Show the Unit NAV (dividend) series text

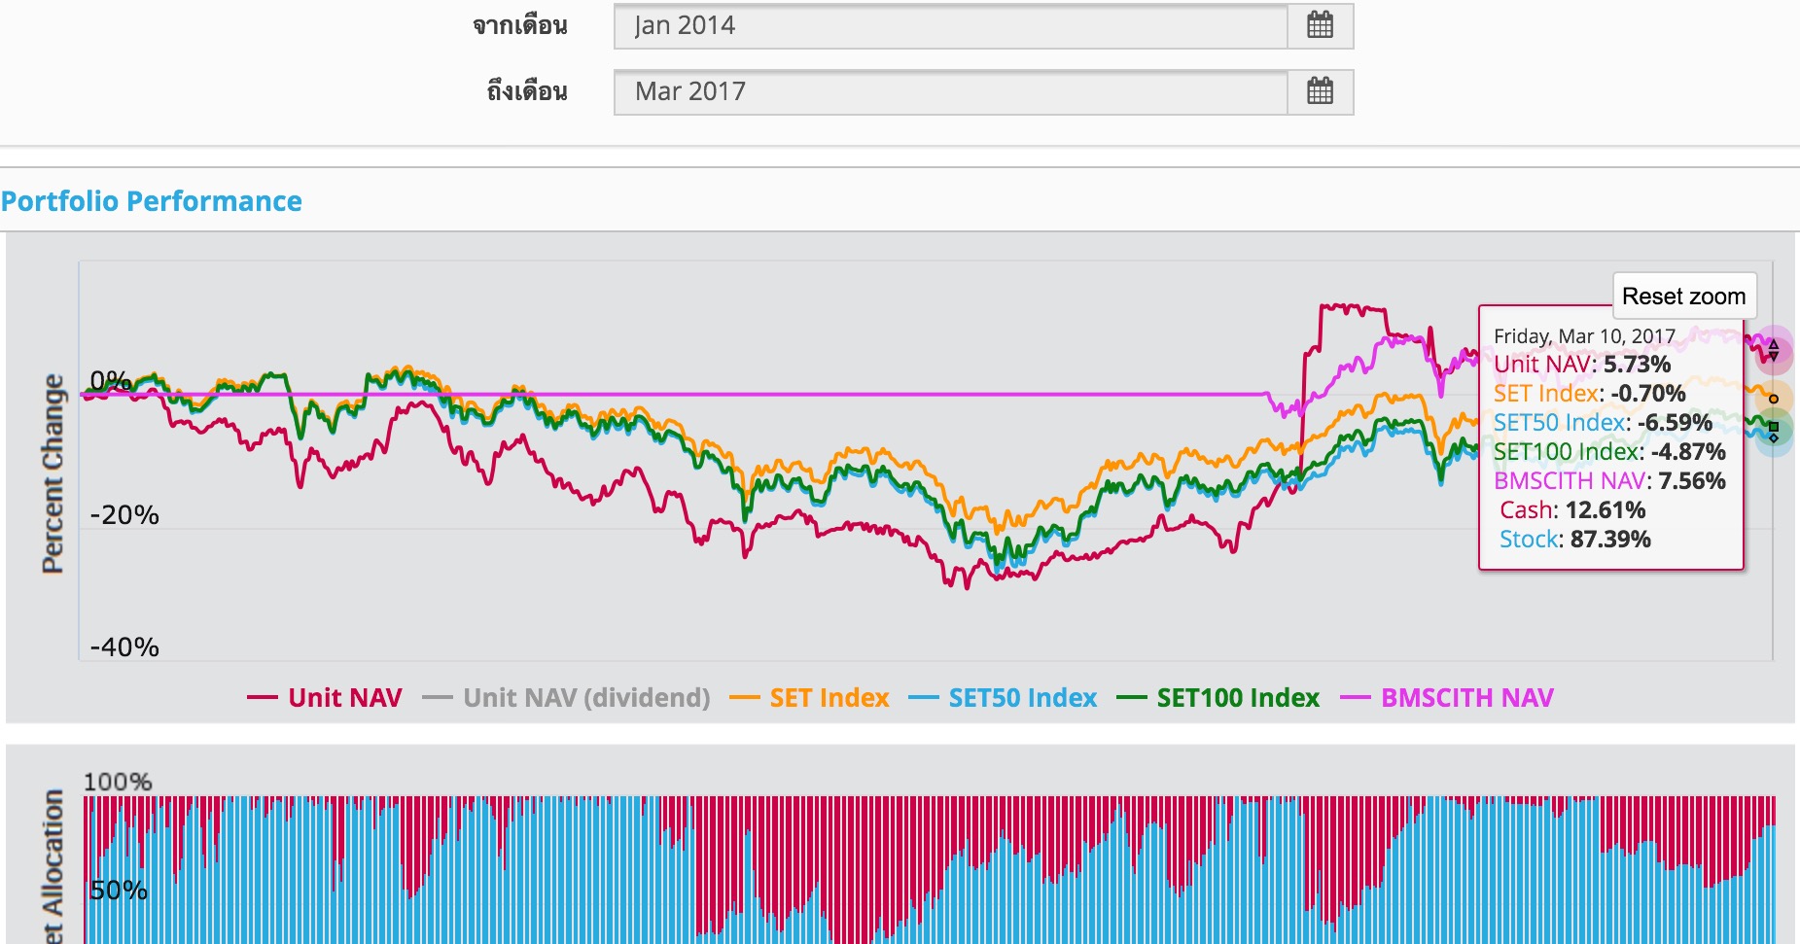point(586,698)
